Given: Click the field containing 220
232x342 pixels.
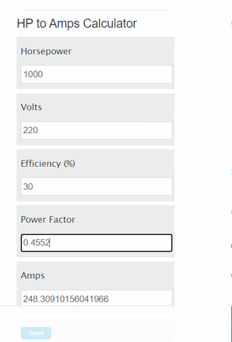Looking at the screenshot, I should pyautogui.click(x=96, y=131).
